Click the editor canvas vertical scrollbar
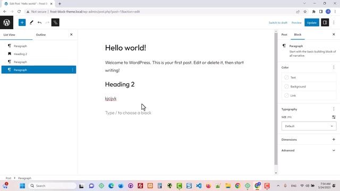 pos(276,99)
